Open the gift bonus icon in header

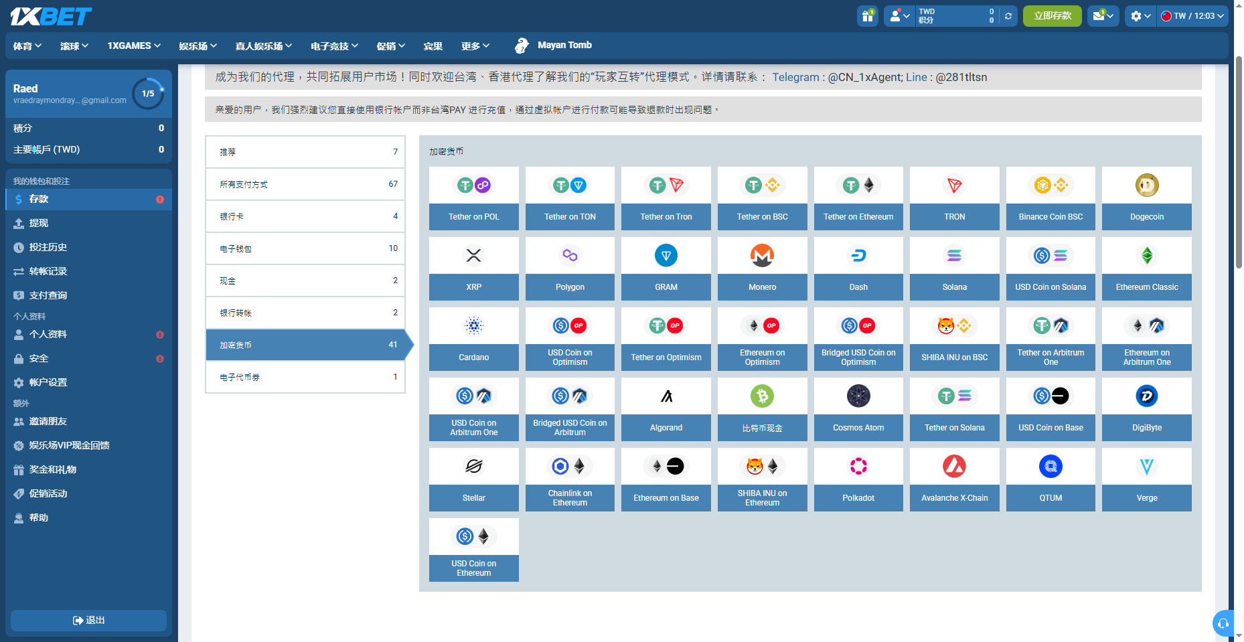[868, 16]
